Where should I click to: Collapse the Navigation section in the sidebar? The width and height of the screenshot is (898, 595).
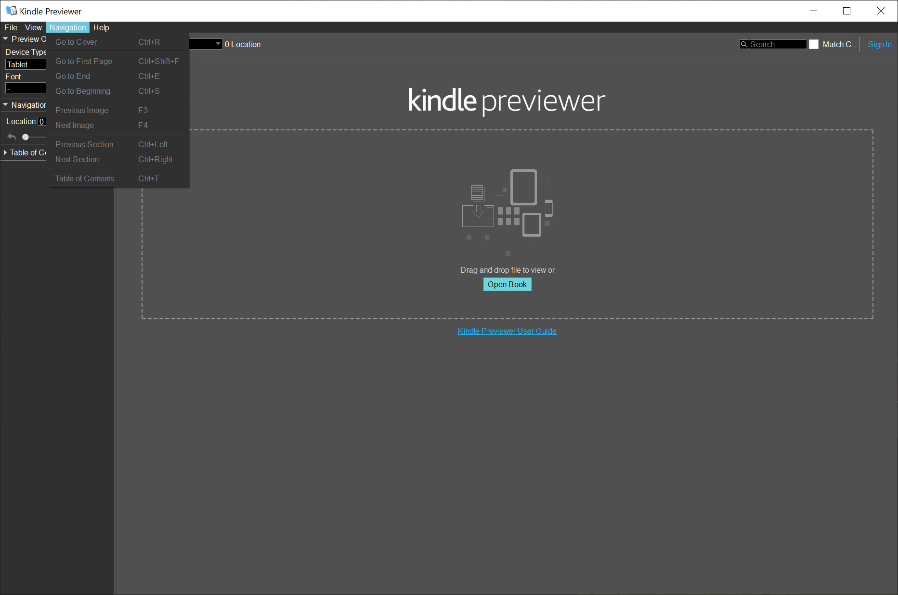pos(5,104)
